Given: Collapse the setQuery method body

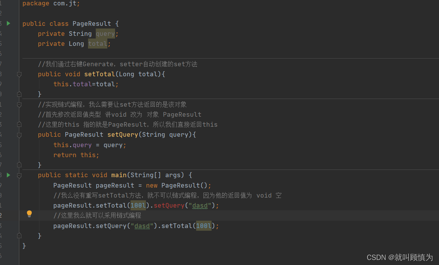Looking at the screenshot, I should tap(19, 134).
